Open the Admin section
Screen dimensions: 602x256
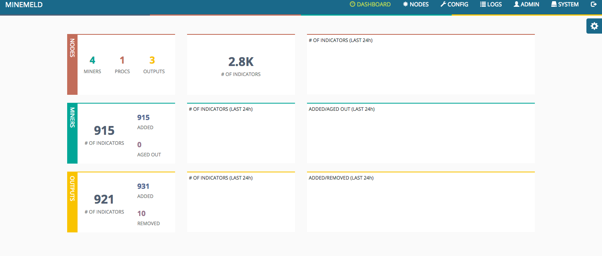point(526,4)
